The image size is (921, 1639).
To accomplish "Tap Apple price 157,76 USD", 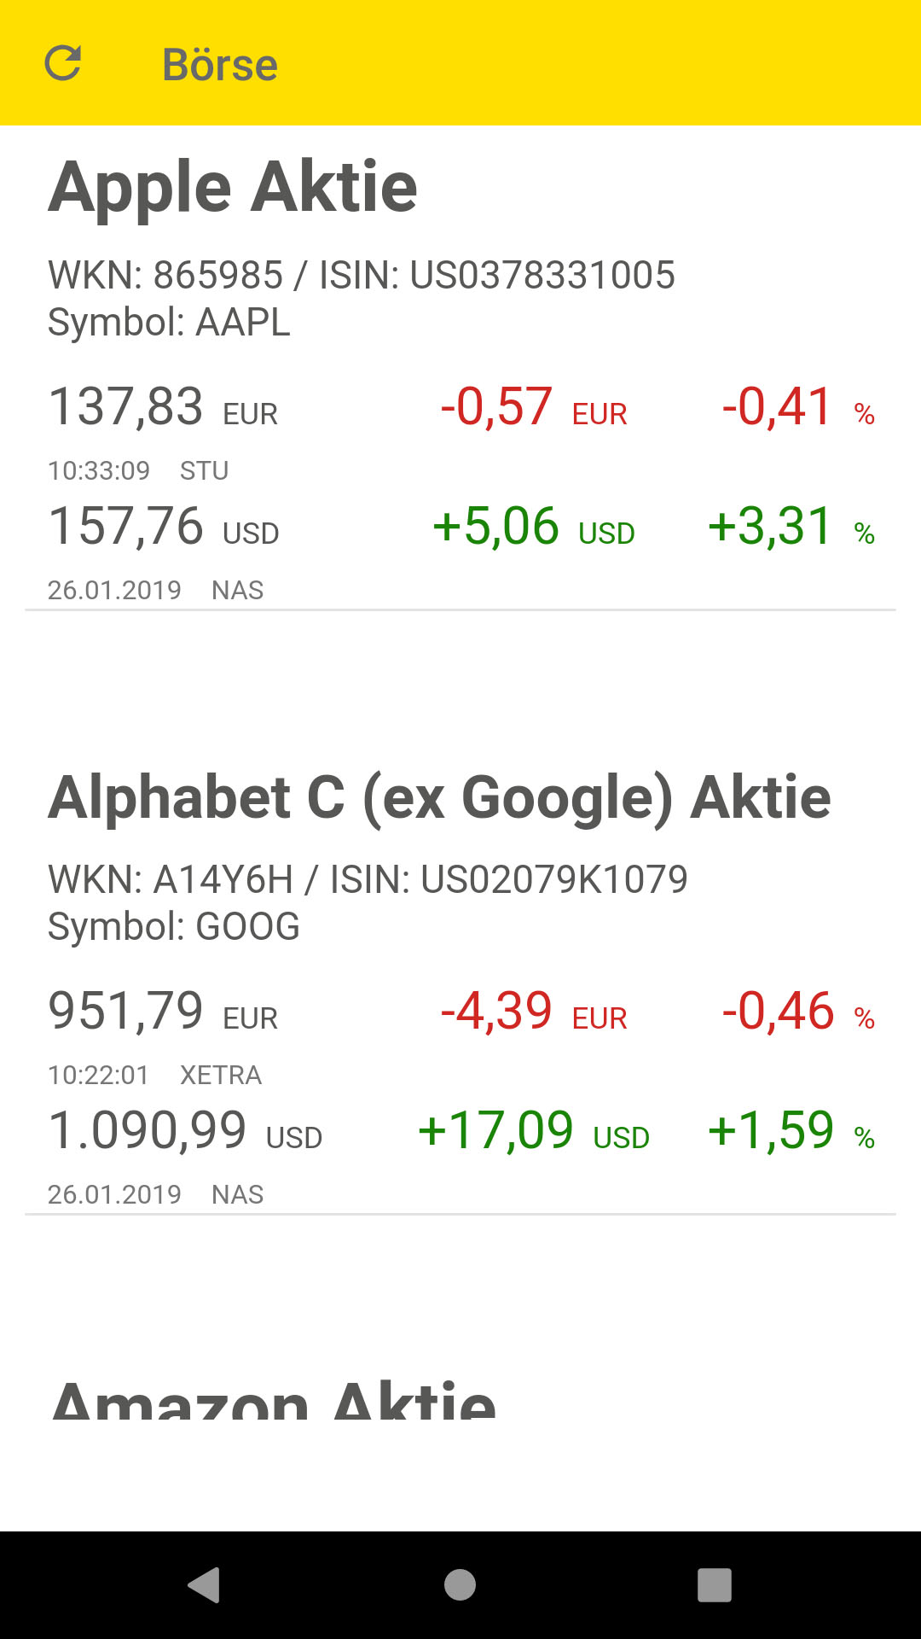I will click(x=163, y=526).
